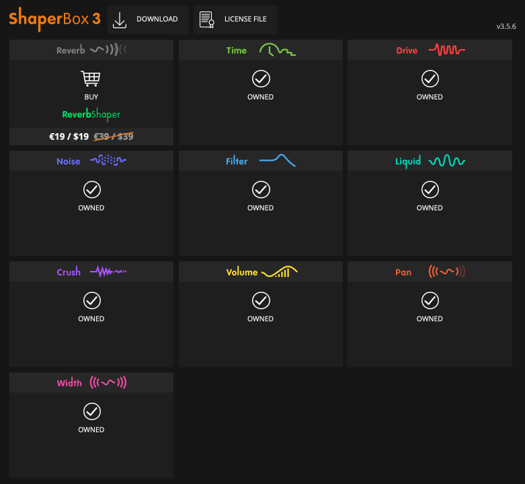This screenshot has height=484, width=525.
Task: Click the Volume owned checkmark
Action: [x=261, y=300]
